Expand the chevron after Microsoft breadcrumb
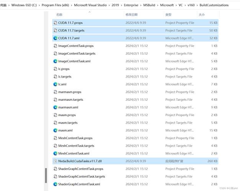The image size is (240, 191). click(176, 5)
